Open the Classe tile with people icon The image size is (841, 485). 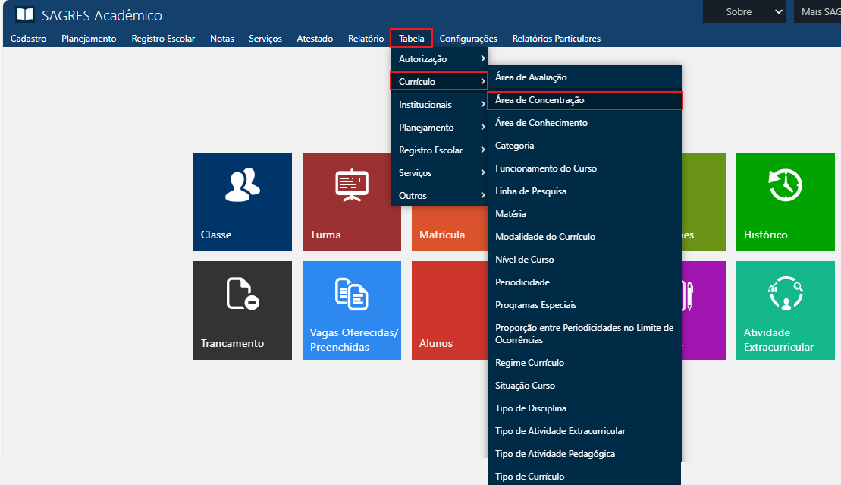(x=243, y=201)
